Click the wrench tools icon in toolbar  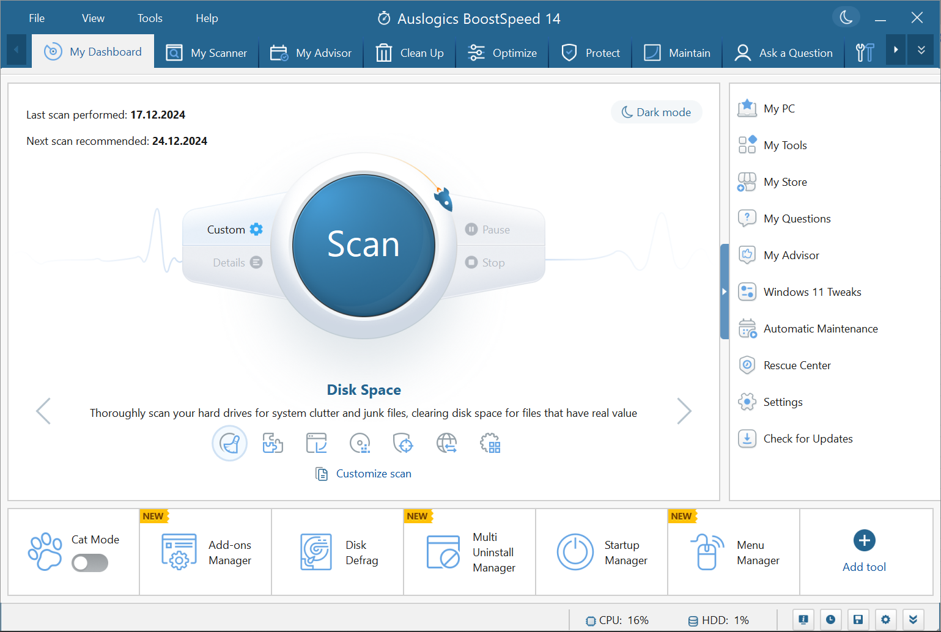(865, 53)
